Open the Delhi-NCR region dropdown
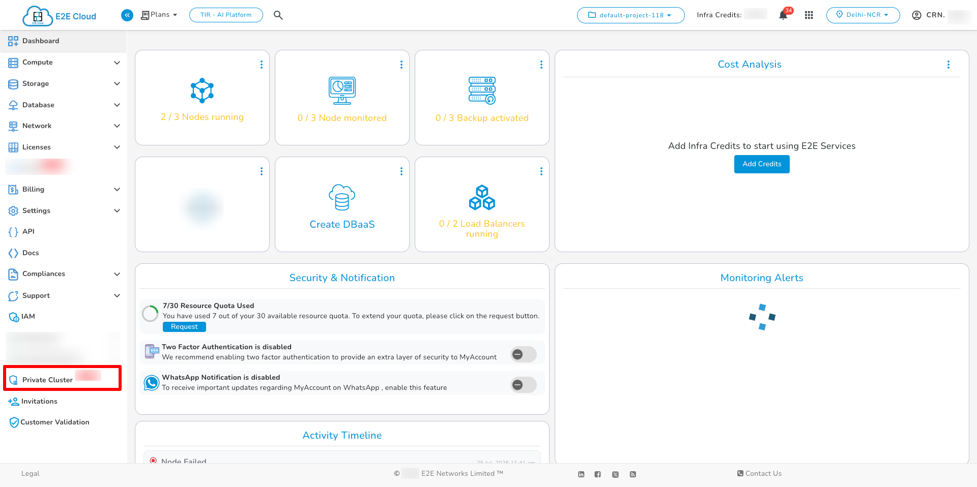Image resolution: width=977 pixels, height=487 pixels. [x=863, y=15]
